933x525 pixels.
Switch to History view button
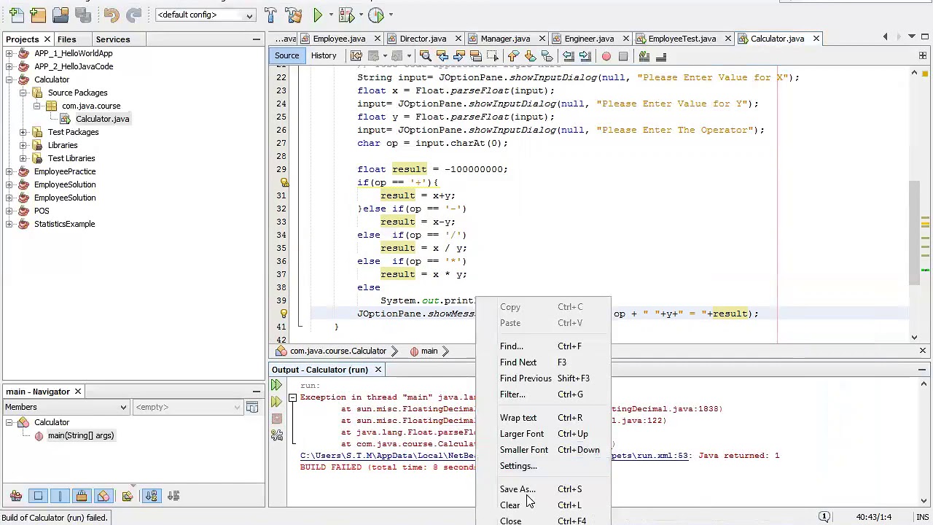324,56
